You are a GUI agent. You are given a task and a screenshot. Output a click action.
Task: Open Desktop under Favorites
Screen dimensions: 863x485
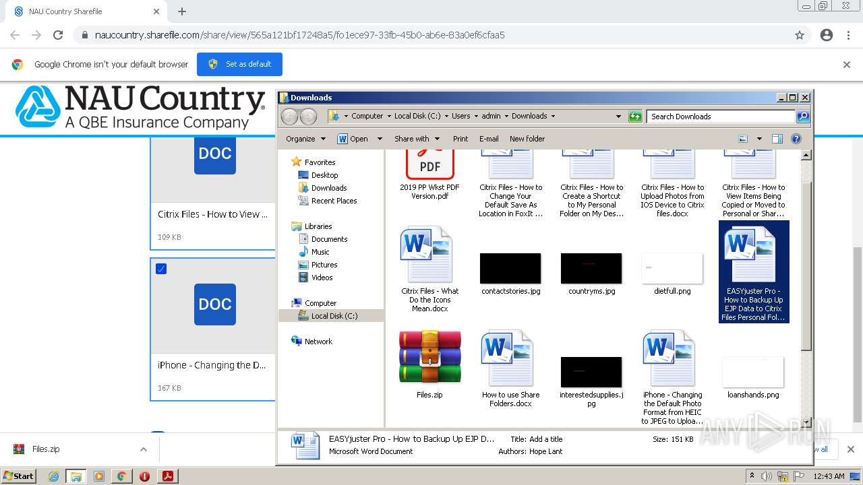pyautogui.click(x=324, y=175)
